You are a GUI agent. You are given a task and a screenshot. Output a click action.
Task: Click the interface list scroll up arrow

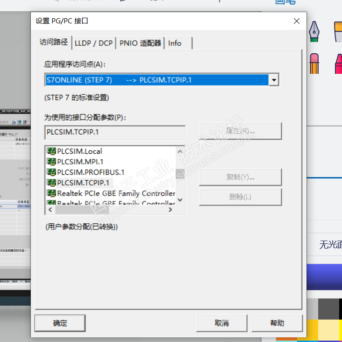tap(180, 151)
